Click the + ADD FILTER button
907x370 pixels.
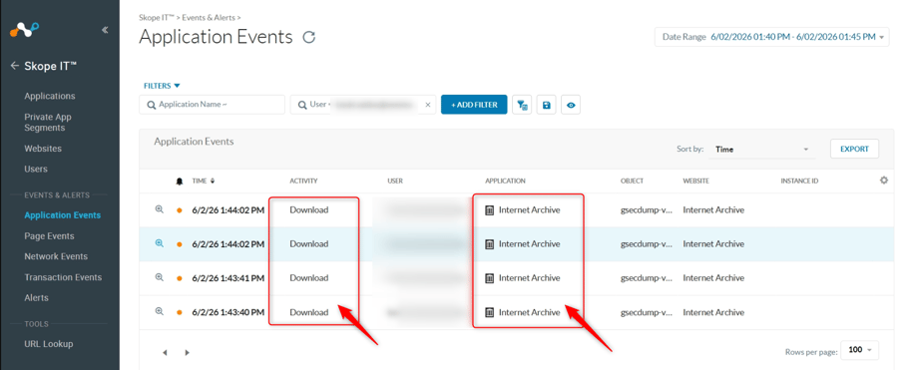pyautogui.click(x=474, y=105)
